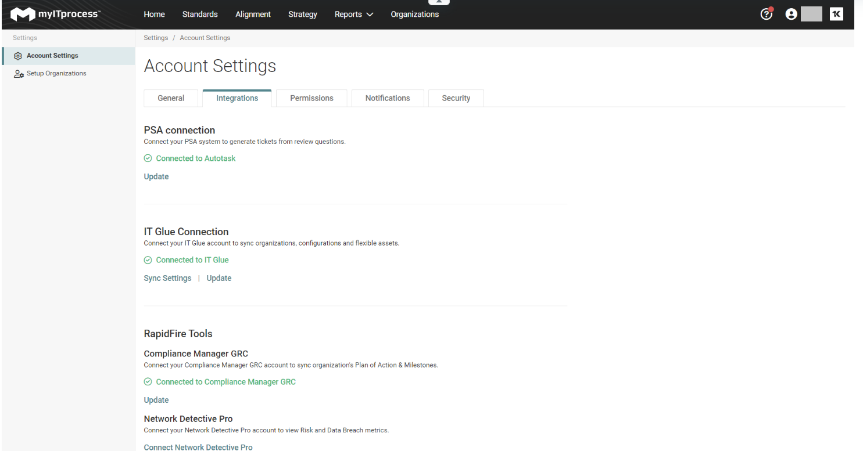863x451 pixels.
Task: Open the Standards menu item
Action: (x=200, y=15)
